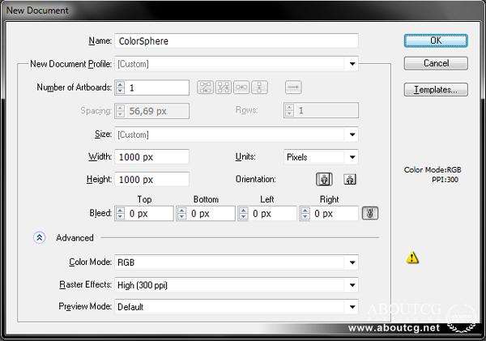Click the Name field containing ColorSphere
The image size is (486, 341).
click(237, 40)
